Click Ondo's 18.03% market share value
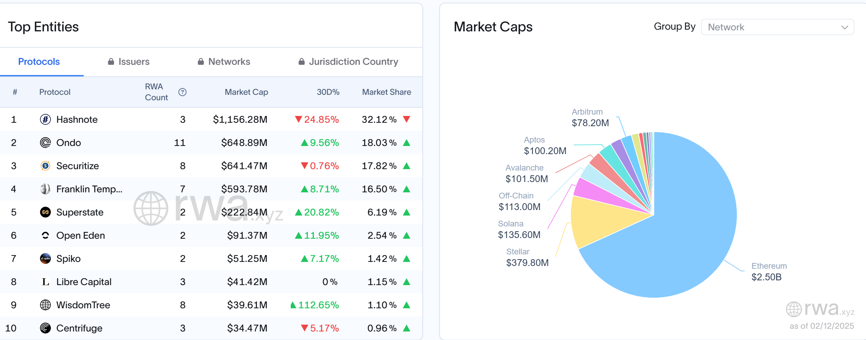 pos(379,143)
